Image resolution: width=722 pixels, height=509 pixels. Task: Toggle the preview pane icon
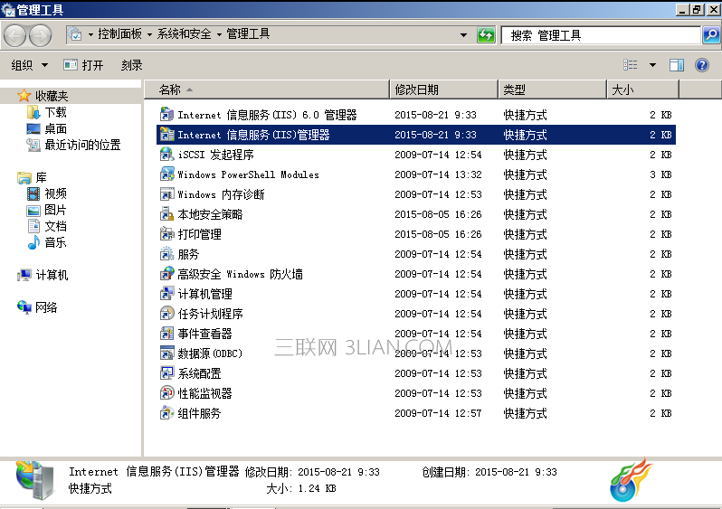(677, 65)
